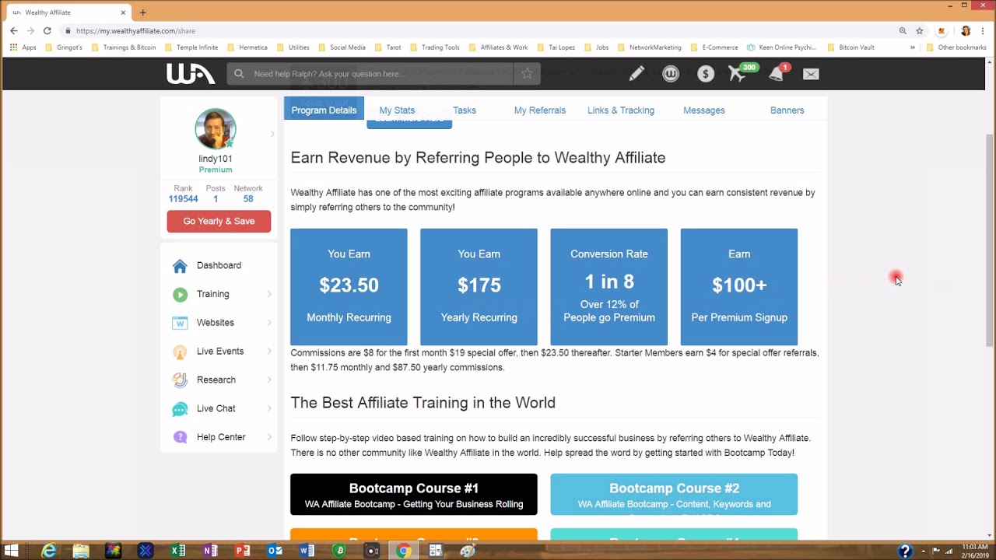Click the Chrome address bar URL
The height and width of the screenshot is (560, 996).
135,31
